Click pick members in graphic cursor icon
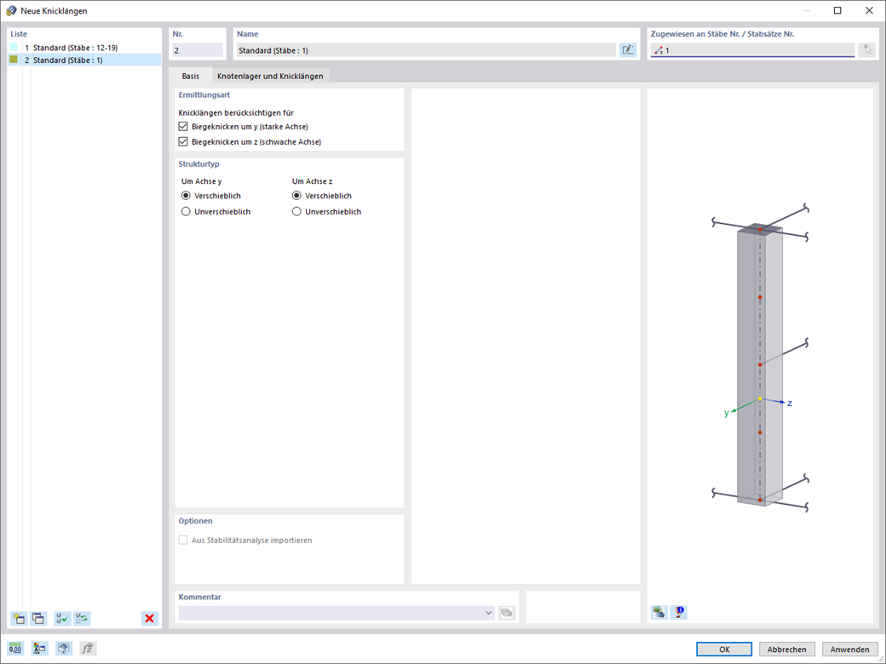The height and width of the screenshot is (664, 886). (x=866, y=50)
